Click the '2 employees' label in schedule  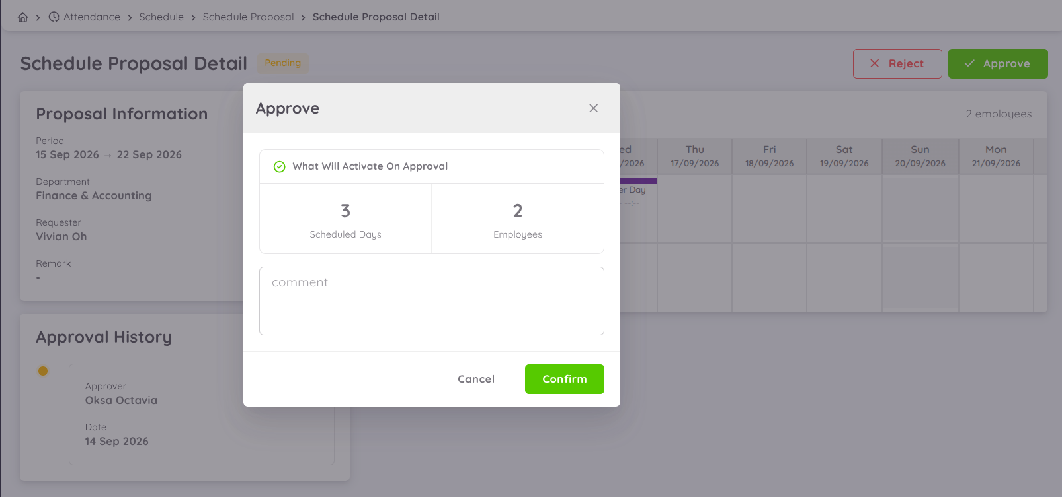(999, 114)
